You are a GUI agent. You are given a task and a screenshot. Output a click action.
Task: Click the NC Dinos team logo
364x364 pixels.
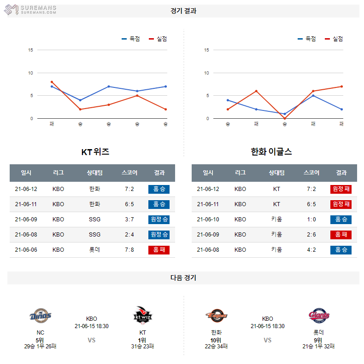point(41,316)
